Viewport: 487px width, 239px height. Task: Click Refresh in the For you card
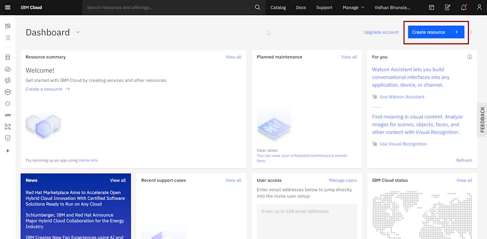pyautogui.click(x=464, y=160)
